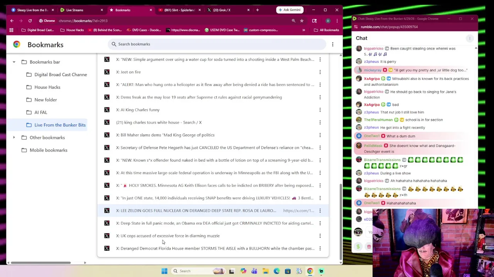
Task: Select the AI FAL folder in the tree
Action: 41,112
